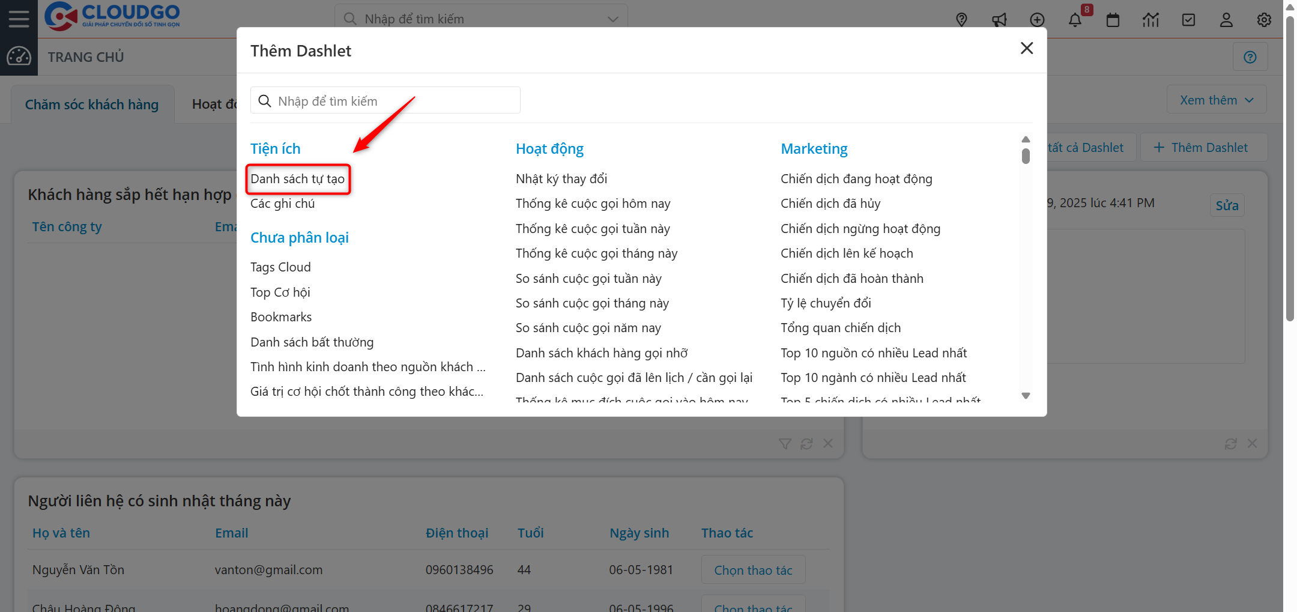Expand the global search dropdown arrow
Image resolution: width=1297 pixels, height=612 pixels.
[x=612, y=19]
